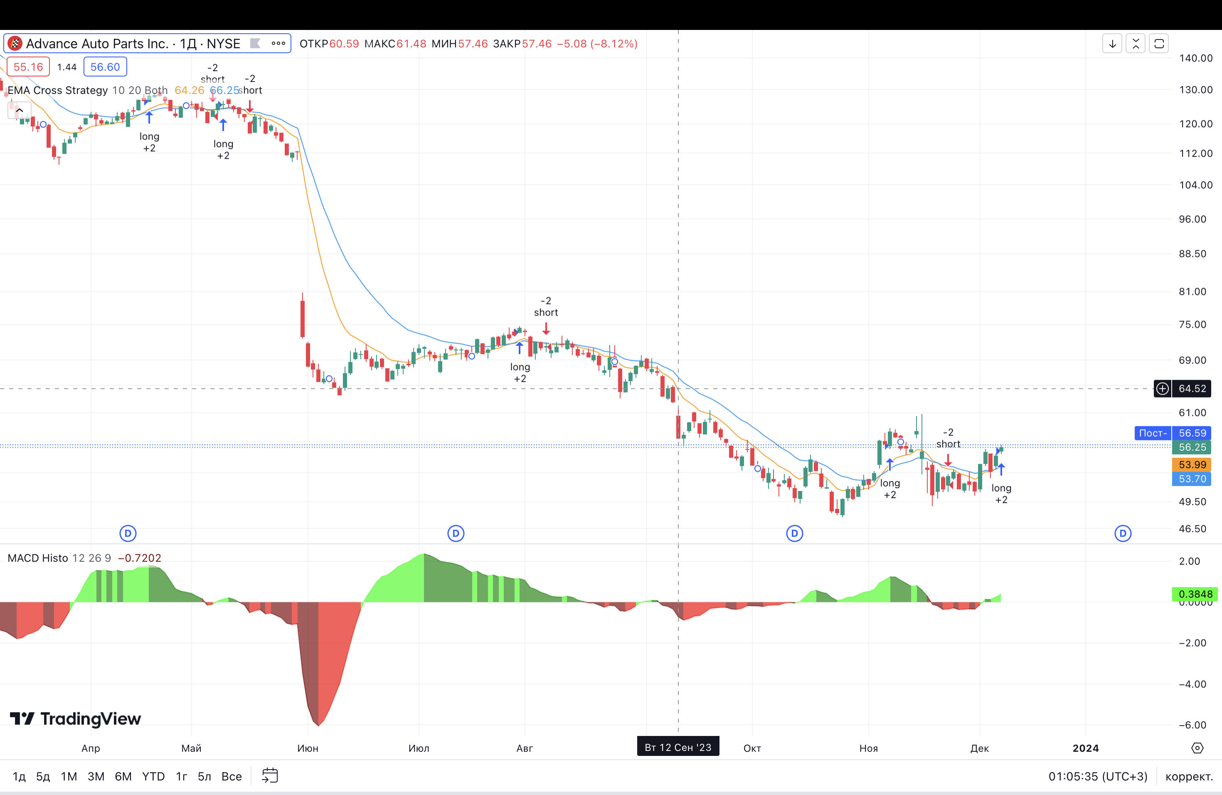Screen dimensions: 1222x795
Task: Open the price scale settings gear icon
Action: pyautogui.click(x=1197, y=748)
